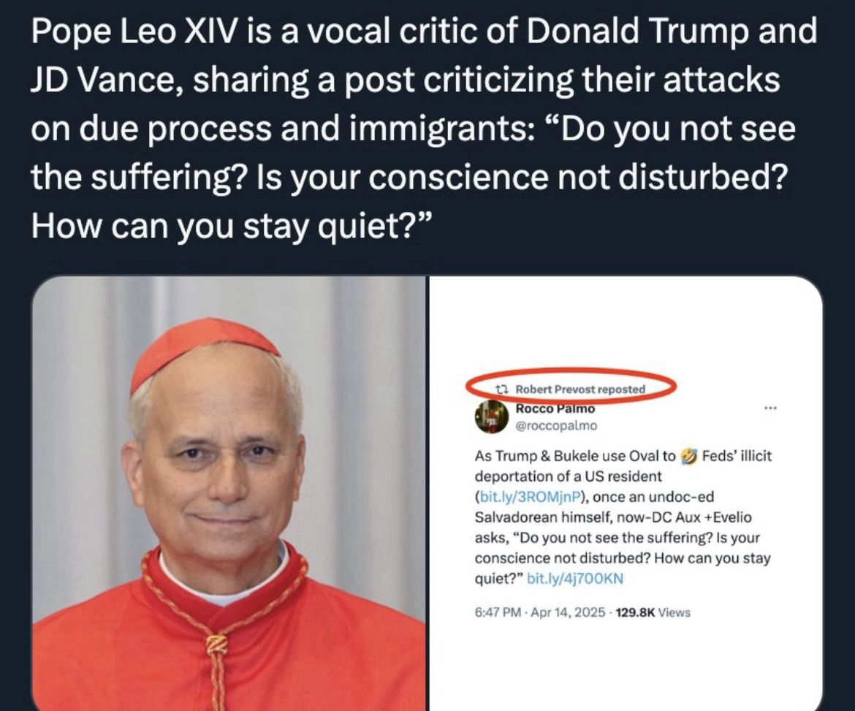
Task: Open Rocco Palmo's round profile avatar
Action: pos(491,417)
